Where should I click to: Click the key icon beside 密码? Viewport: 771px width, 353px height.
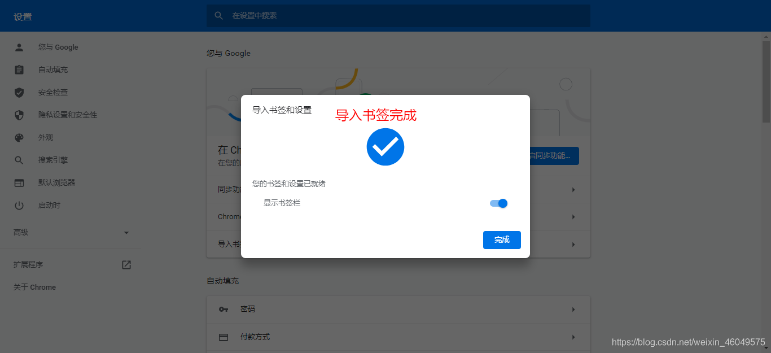pos(224,310)
